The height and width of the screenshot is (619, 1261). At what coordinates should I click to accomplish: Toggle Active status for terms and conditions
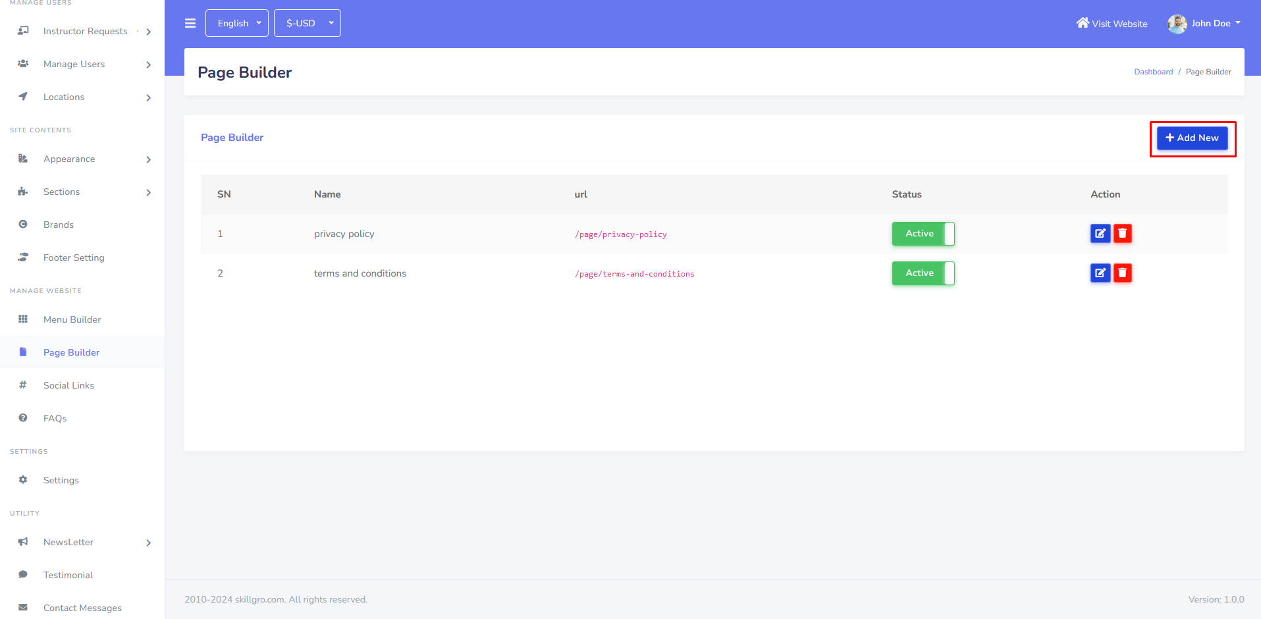923,273
